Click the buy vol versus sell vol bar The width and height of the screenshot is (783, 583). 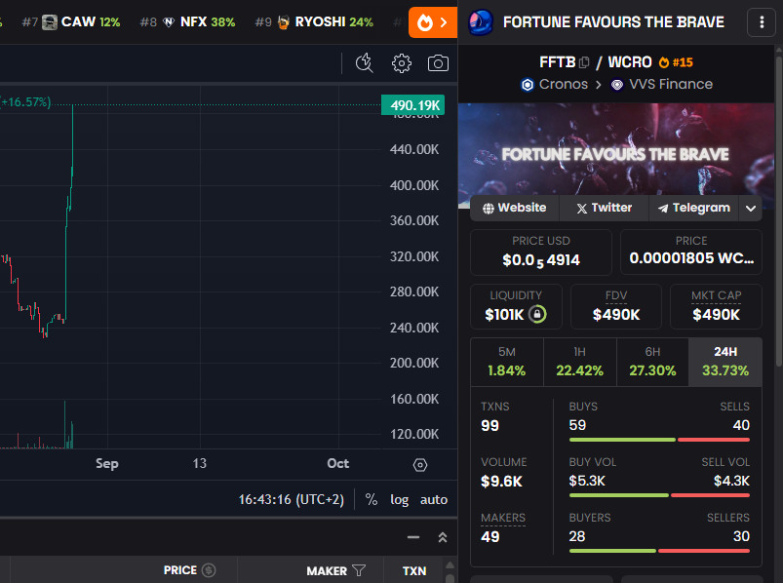[659, 495]
